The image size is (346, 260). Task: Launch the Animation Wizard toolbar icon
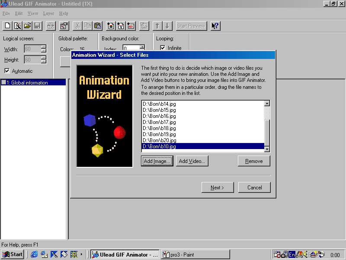point(17,26)
